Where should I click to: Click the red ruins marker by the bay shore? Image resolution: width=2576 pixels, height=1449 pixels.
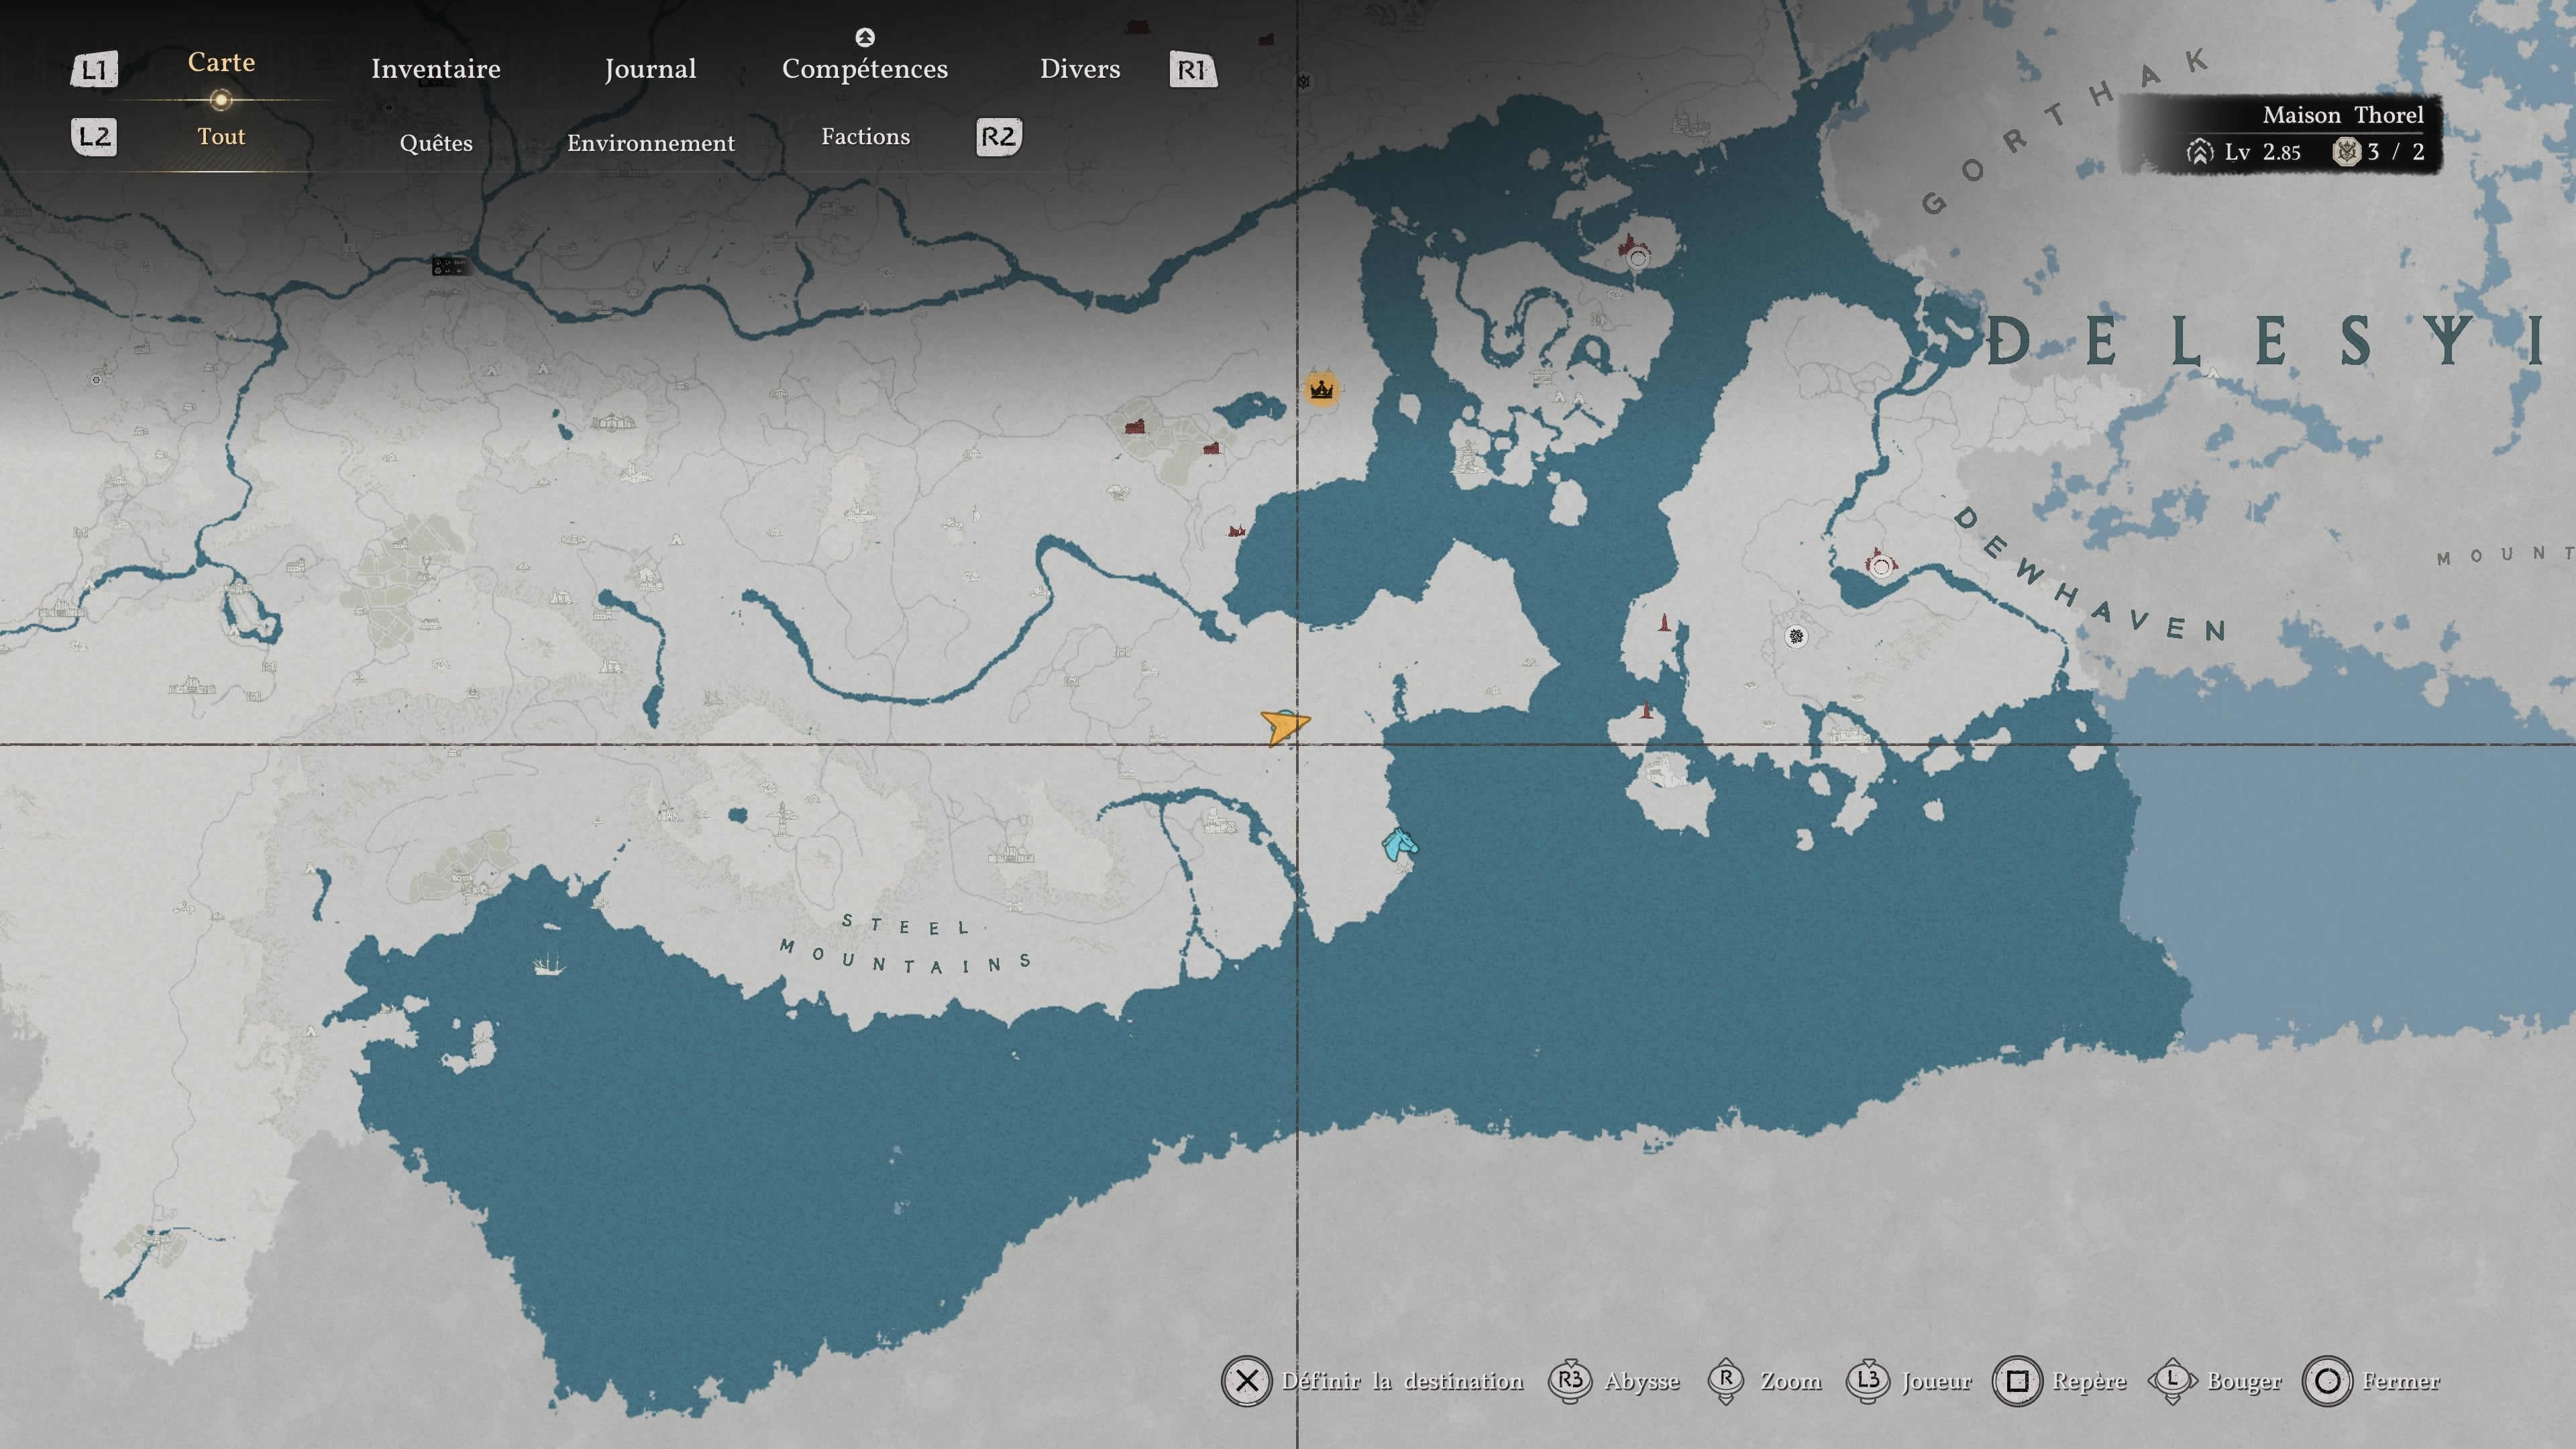[x=1237, y=530]
